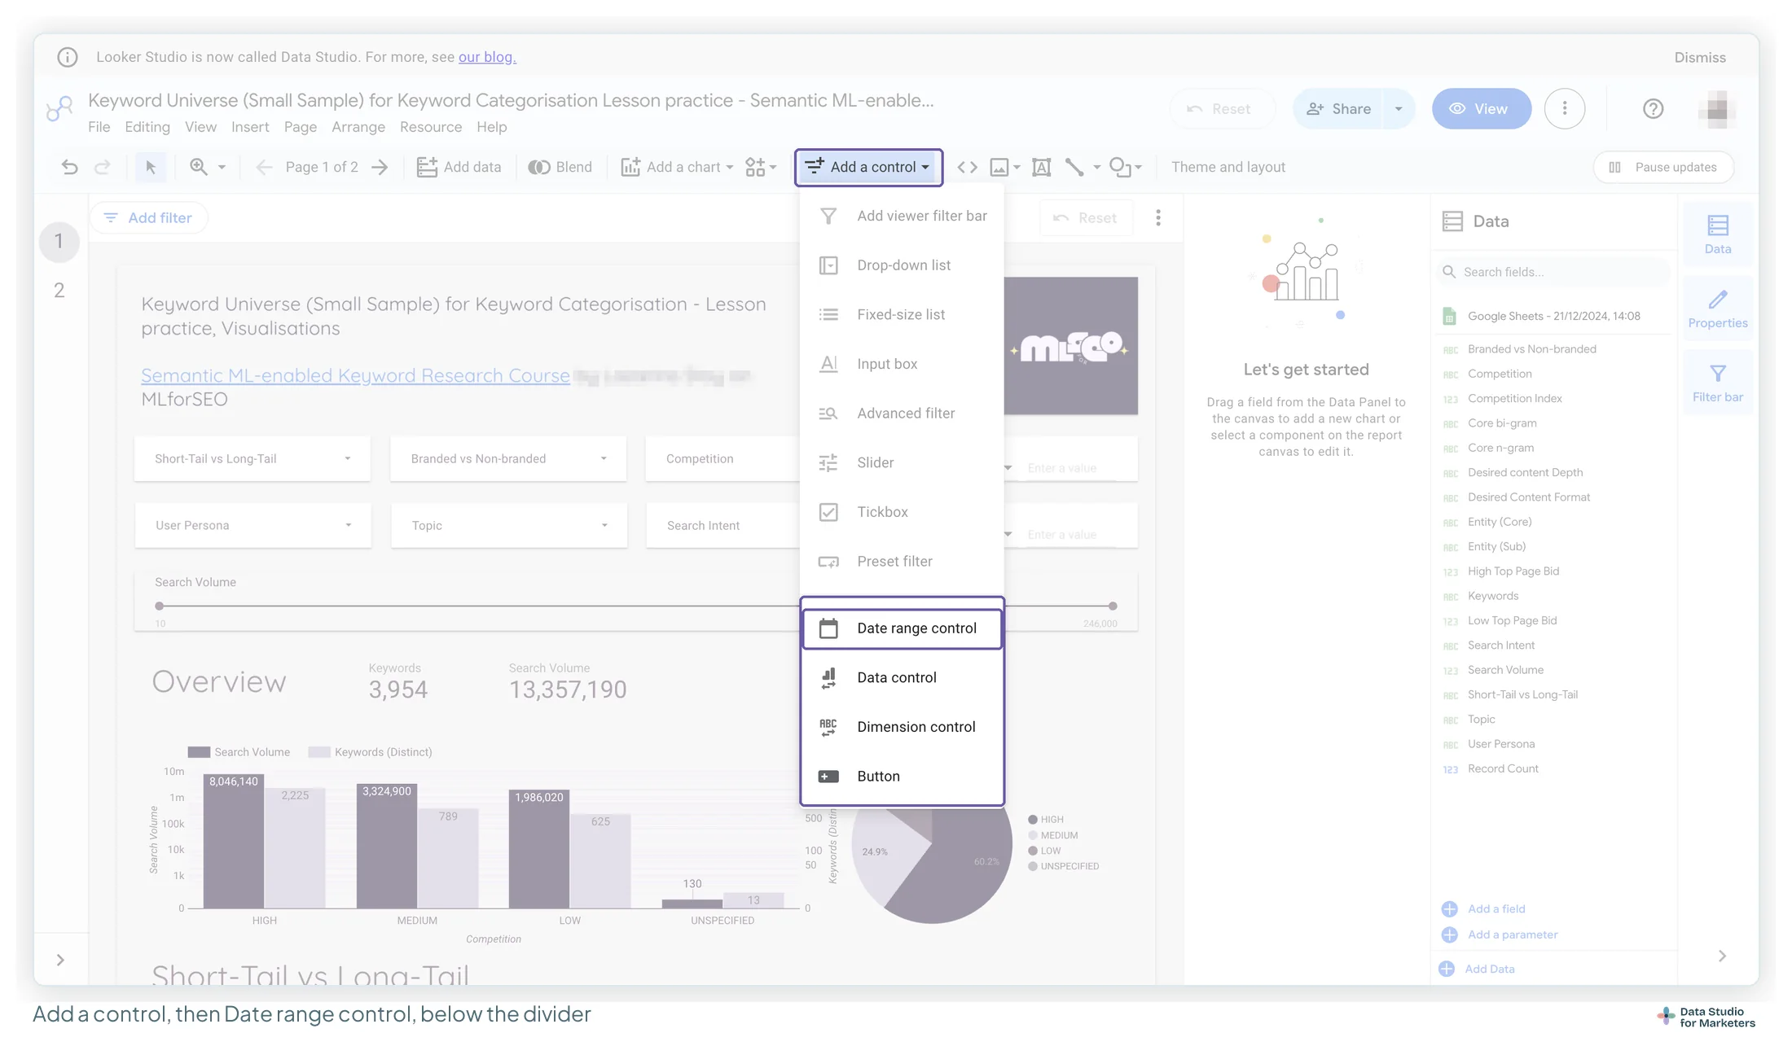Open the Arrange menu
The image size is (1792, 1046).
(358, 127)
